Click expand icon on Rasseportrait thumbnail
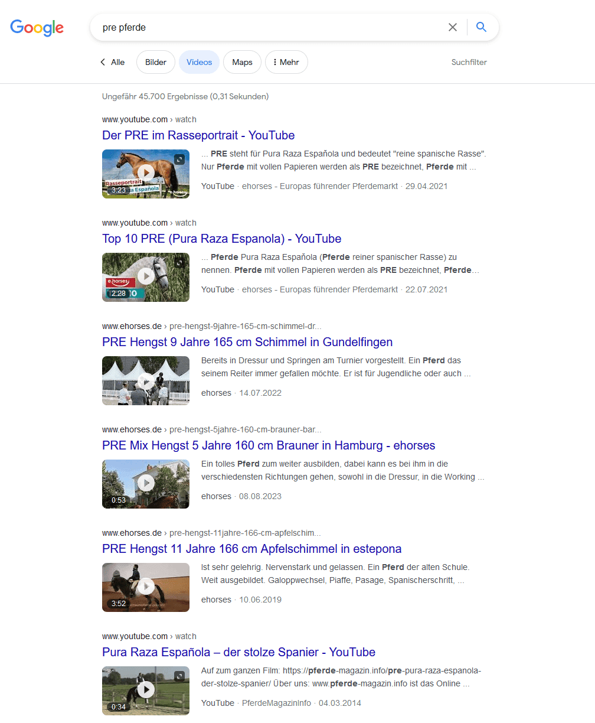The image size is (595, 723). pyautogui.click(x=179, y=159)
